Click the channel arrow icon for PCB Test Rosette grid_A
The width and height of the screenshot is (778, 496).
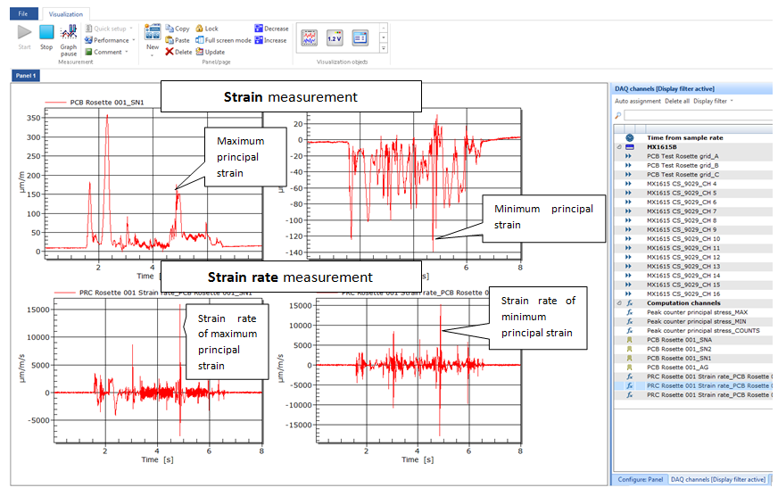point(628,156)
